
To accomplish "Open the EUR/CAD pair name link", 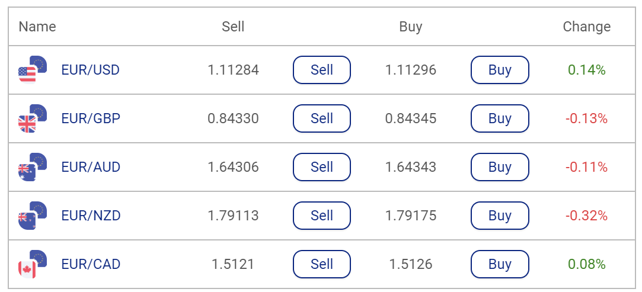I will point(91,264).
